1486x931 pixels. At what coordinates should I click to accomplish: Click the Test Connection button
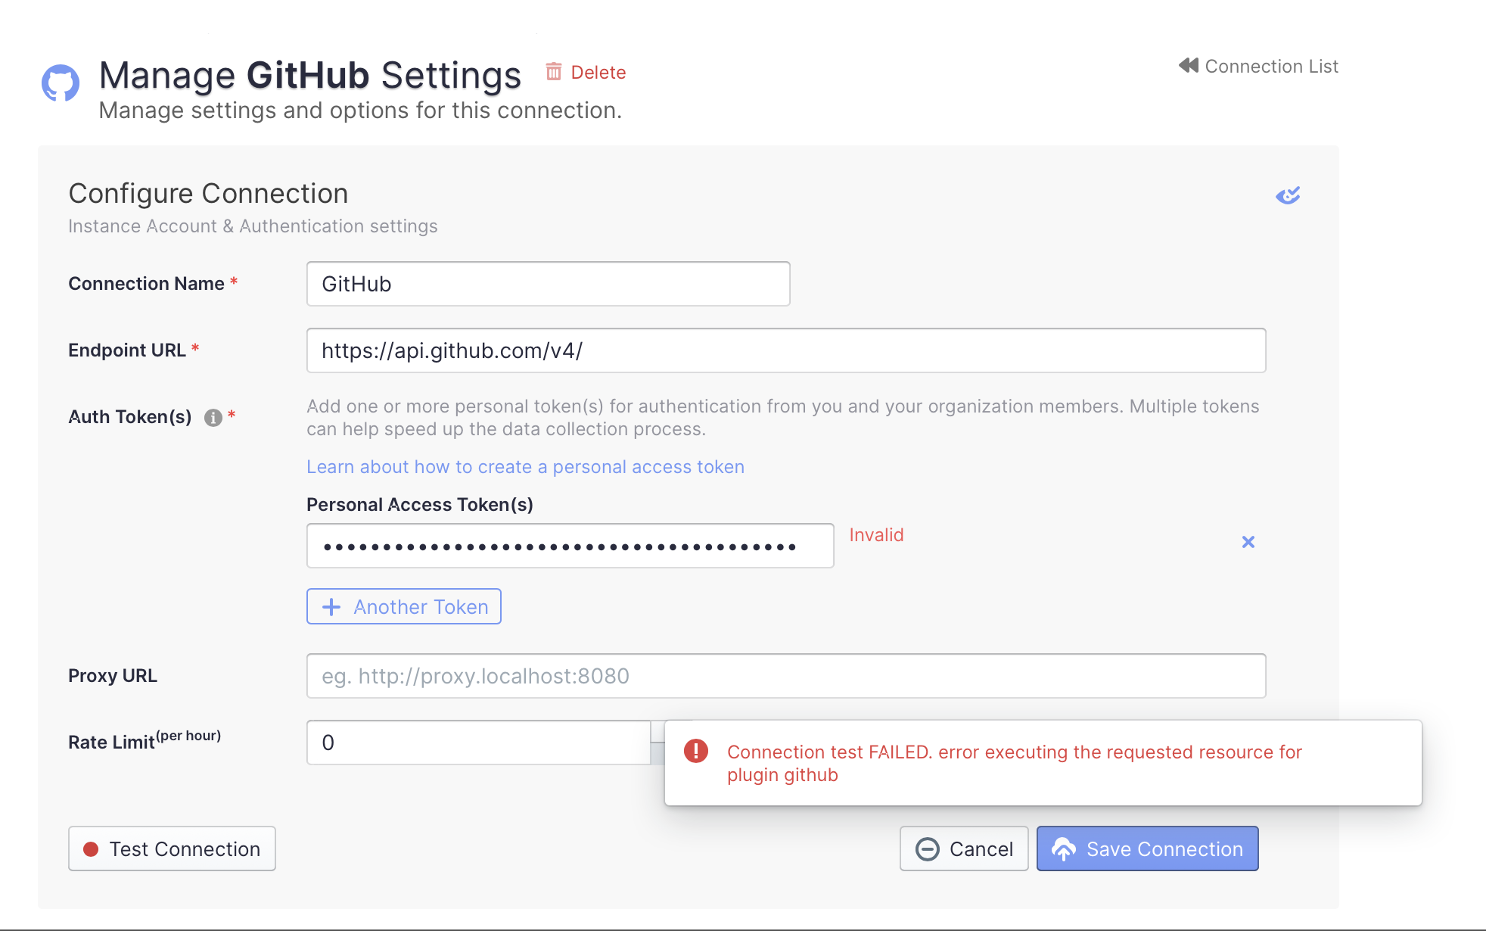[x=172, y=848]
